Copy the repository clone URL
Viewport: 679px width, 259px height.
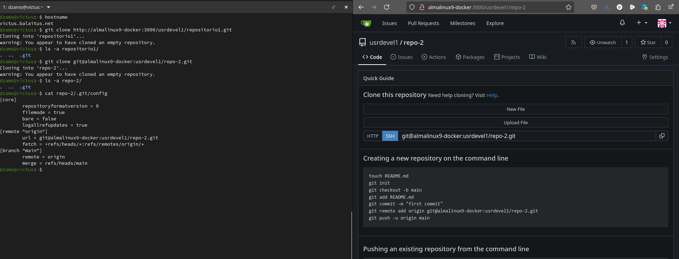click(662, 136)
